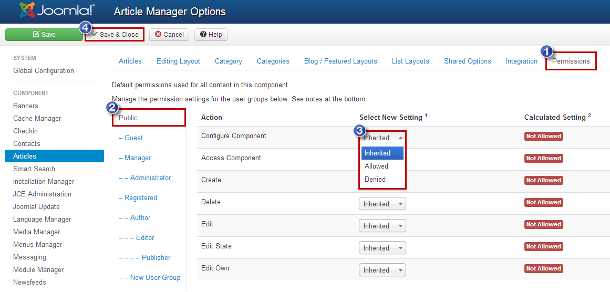Viewport: 610px width, 292px height.
Task: Click Not Allowed badge for Configure Component
Action: click(544, 136)
